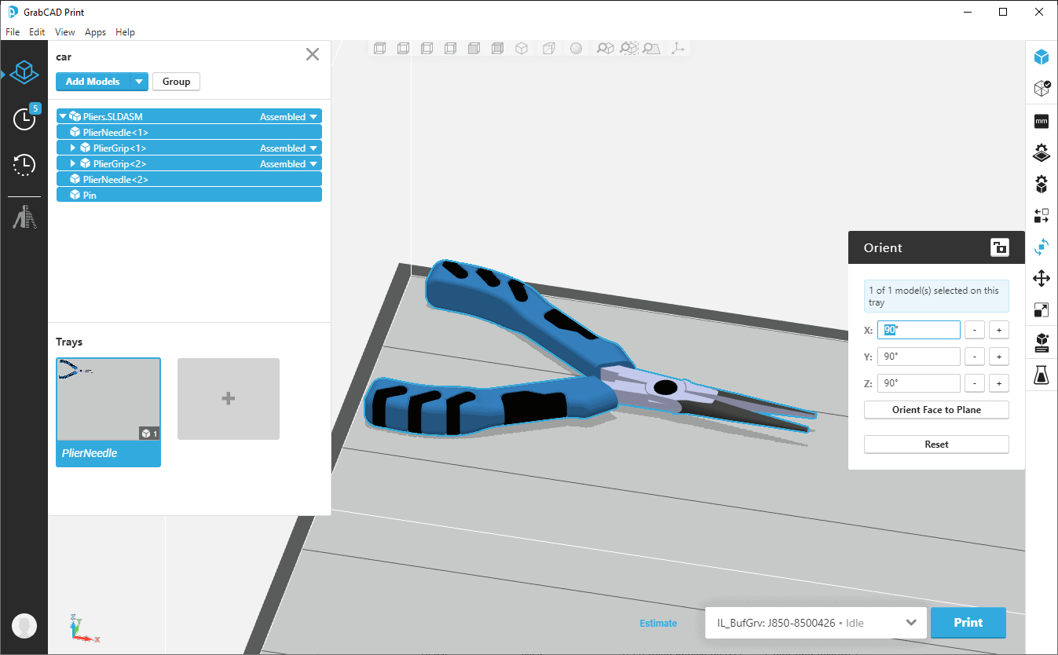Open the History clock icon in left sidebar
Screen dimensions: 1058x655
coord(24,164)
